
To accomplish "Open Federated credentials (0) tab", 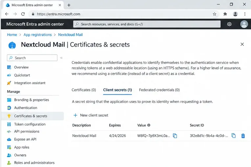I will point(159,90).
